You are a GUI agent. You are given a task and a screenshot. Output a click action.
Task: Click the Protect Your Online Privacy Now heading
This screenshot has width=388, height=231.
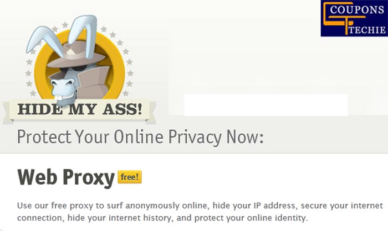tap(140, 137)
